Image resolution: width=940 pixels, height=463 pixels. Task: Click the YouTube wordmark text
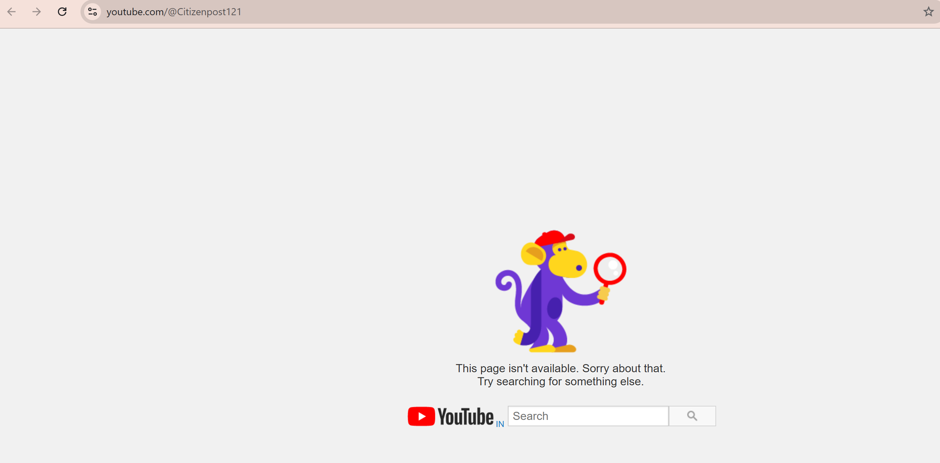[x=465, y=416]
